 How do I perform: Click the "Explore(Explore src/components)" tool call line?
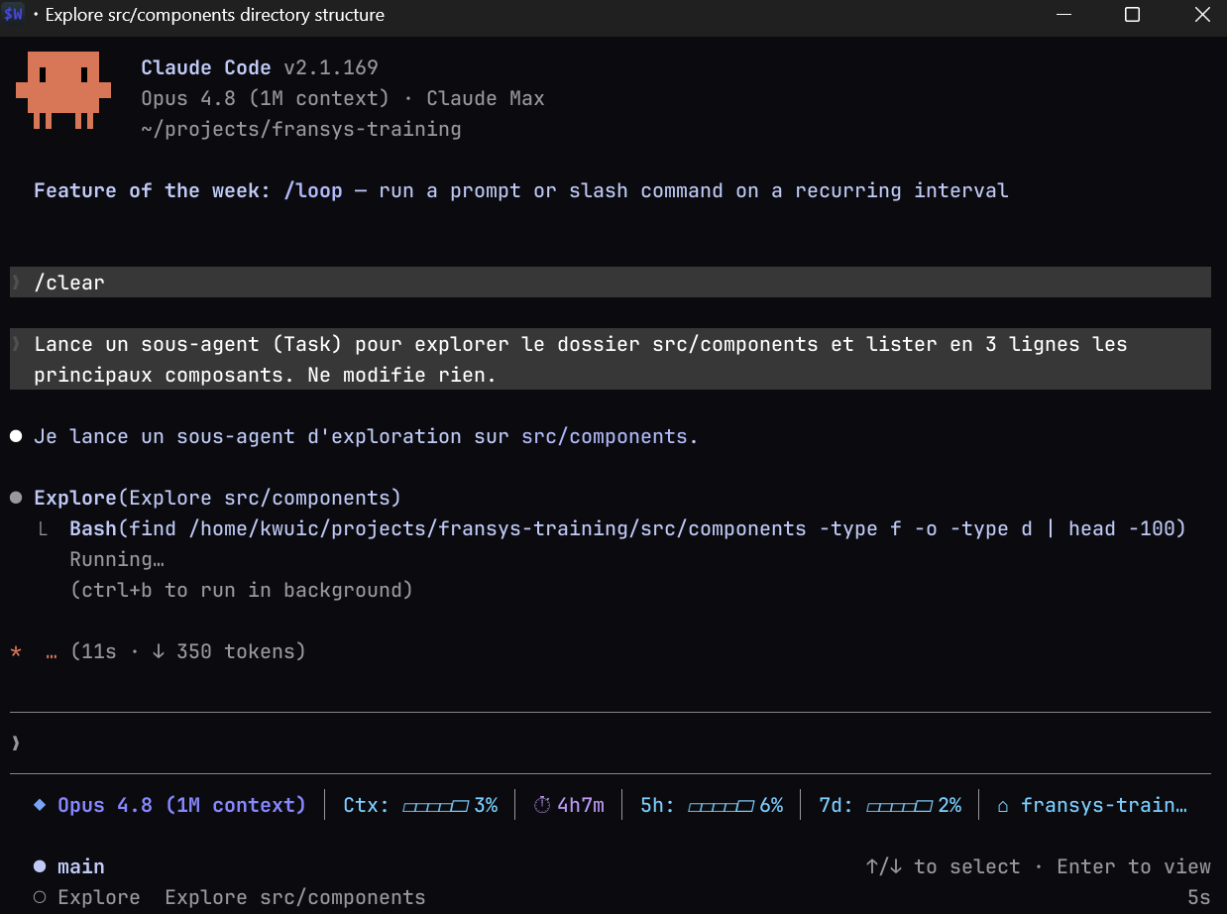pos(217,498)
